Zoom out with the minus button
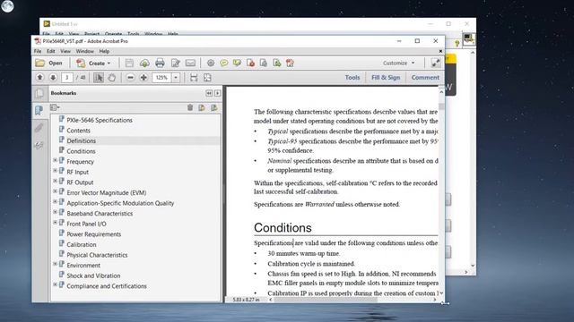Image resolution: width=574 pixels, height=322 pixels. pos(131,78)
